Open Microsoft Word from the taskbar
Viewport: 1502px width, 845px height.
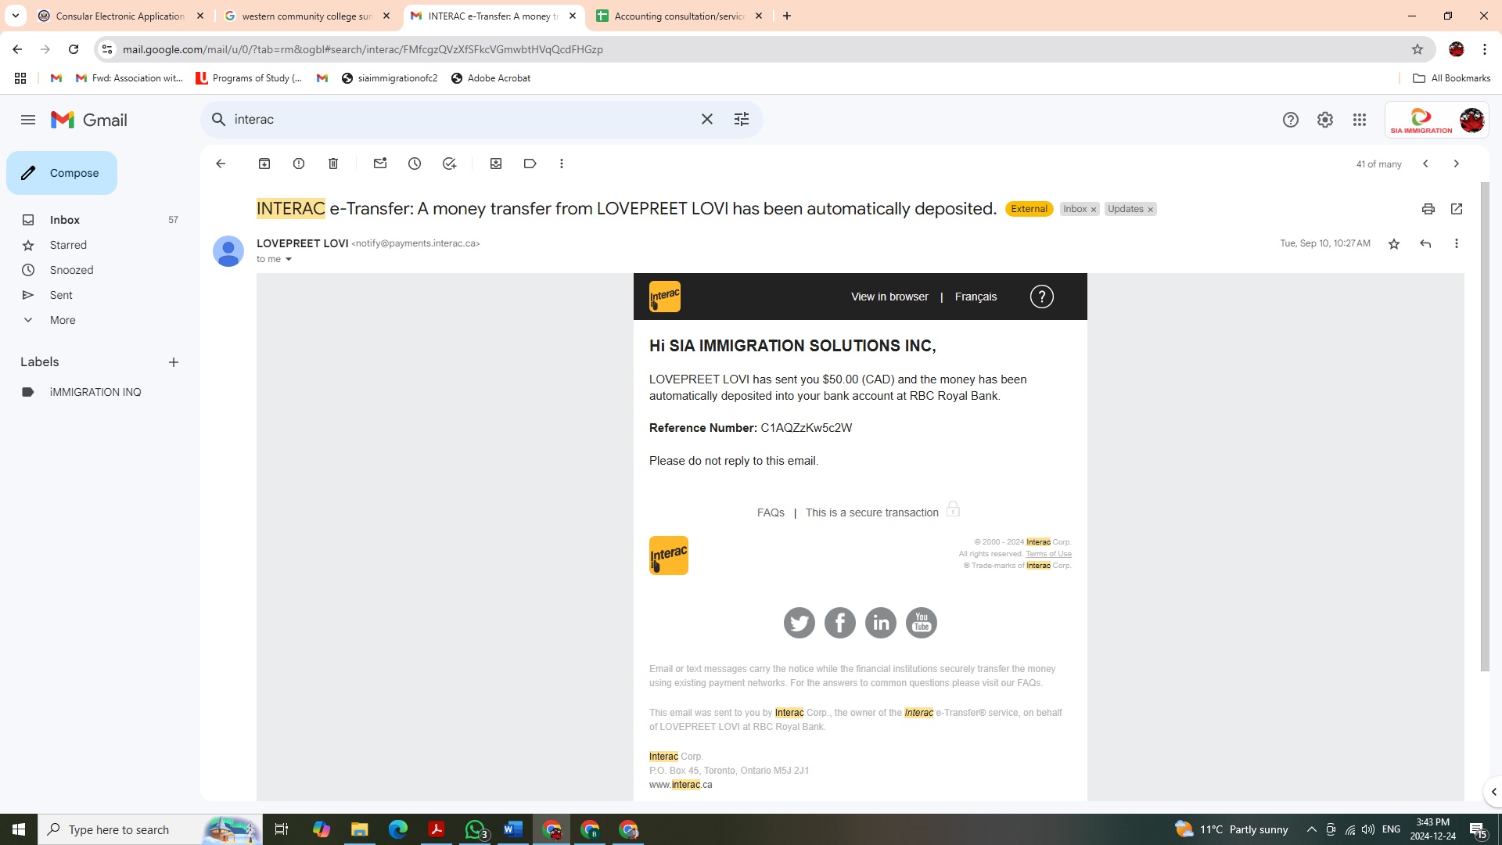point(513,829)
